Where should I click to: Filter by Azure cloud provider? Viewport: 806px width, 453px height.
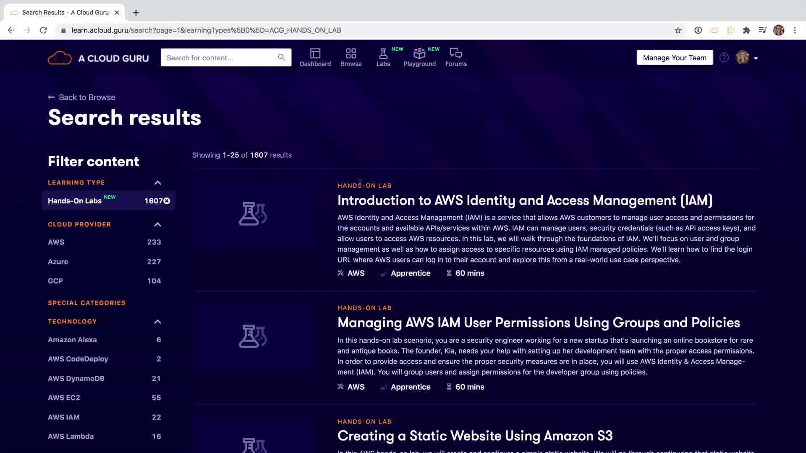pos(58,262)
